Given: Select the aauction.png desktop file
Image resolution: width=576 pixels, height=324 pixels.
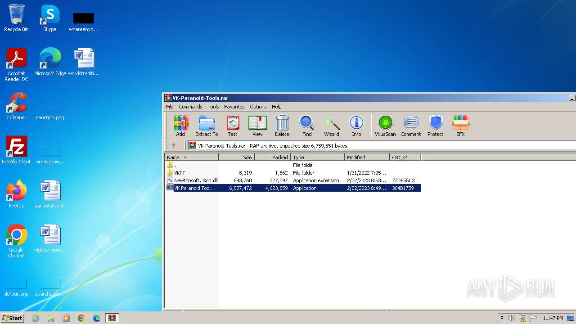Looking at the screenshot, I should click(50, 110).
